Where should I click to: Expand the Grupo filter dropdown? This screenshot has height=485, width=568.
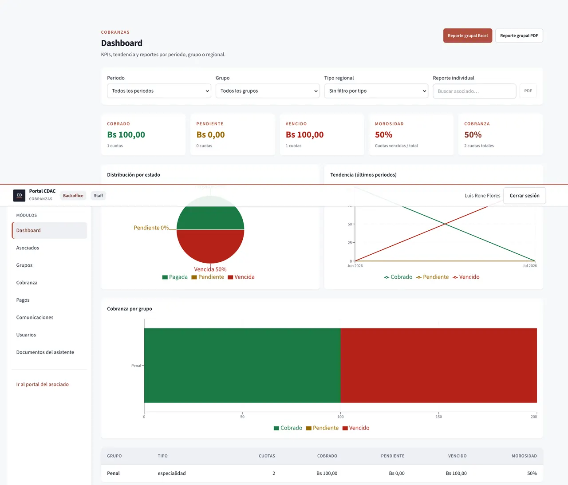pyautogui.click(x=268, y=91)
